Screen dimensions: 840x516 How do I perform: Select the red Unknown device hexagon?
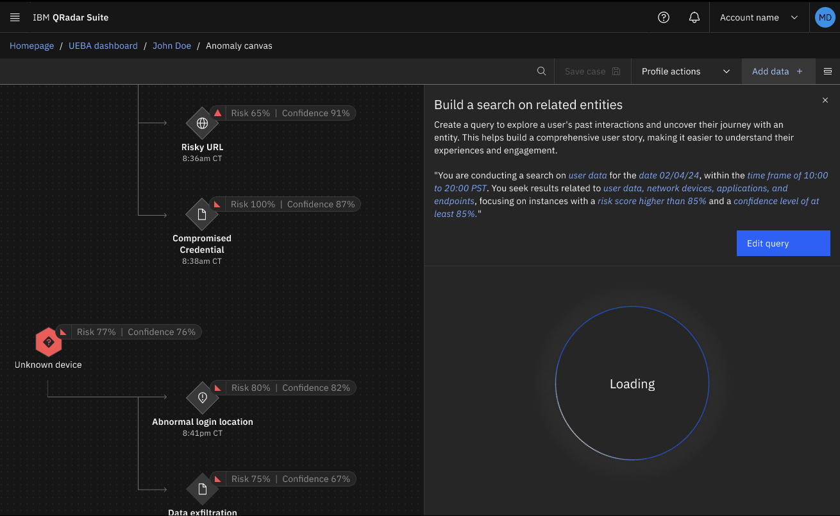click(48, 343)
